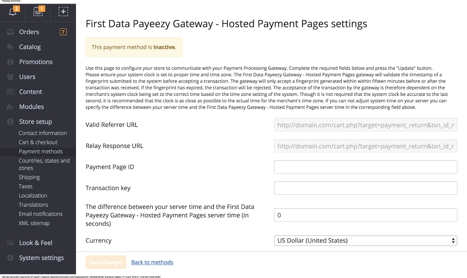
Task: Open the Taxes settings page
Action: pyautogui.click(x=25, y=186)
